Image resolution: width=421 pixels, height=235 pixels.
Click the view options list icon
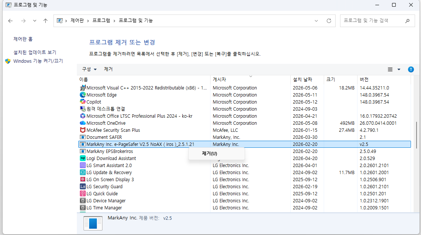(390, 69)
